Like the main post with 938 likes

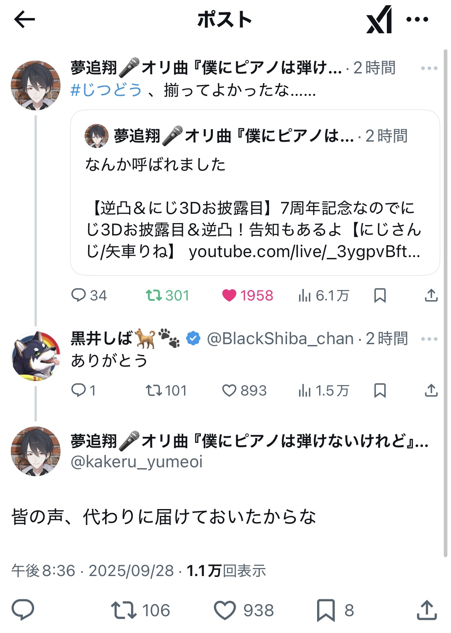[x=224, y=610]
